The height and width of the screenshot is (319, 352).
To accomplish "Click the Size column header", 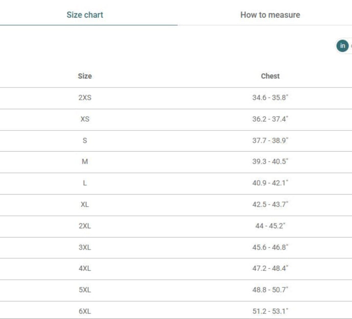I will pos(85,76).
